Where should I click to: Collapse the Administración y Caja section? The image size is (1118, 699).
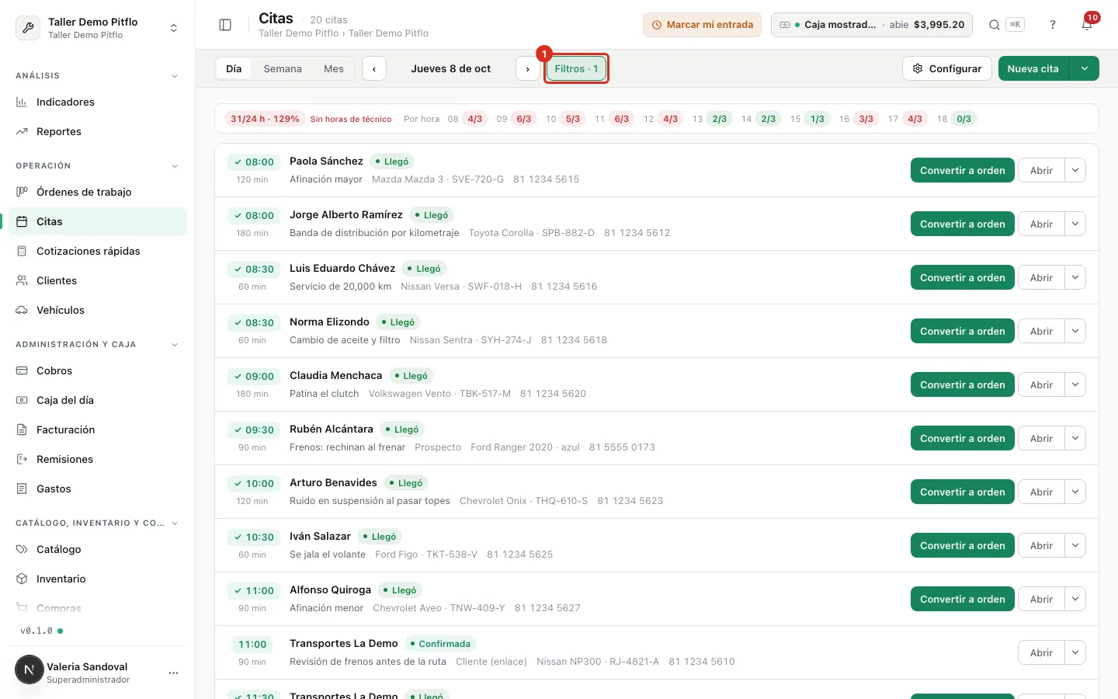tap(175, 345)
